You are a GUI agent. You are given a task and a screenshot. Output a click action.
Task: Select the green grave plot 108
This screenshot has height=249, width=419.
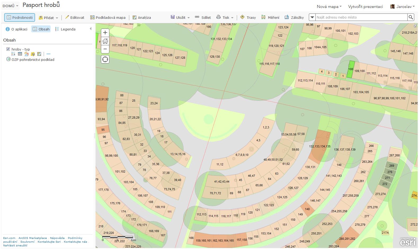click(351, 69)
